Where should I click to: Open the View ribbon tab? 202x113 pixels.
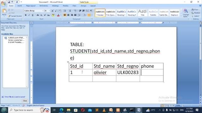tap(74, 6)
